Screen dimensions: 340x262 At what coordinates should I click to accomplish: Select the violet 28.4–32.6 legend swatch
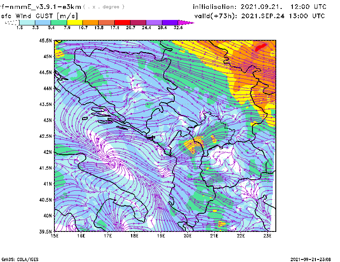click(170, 22)
